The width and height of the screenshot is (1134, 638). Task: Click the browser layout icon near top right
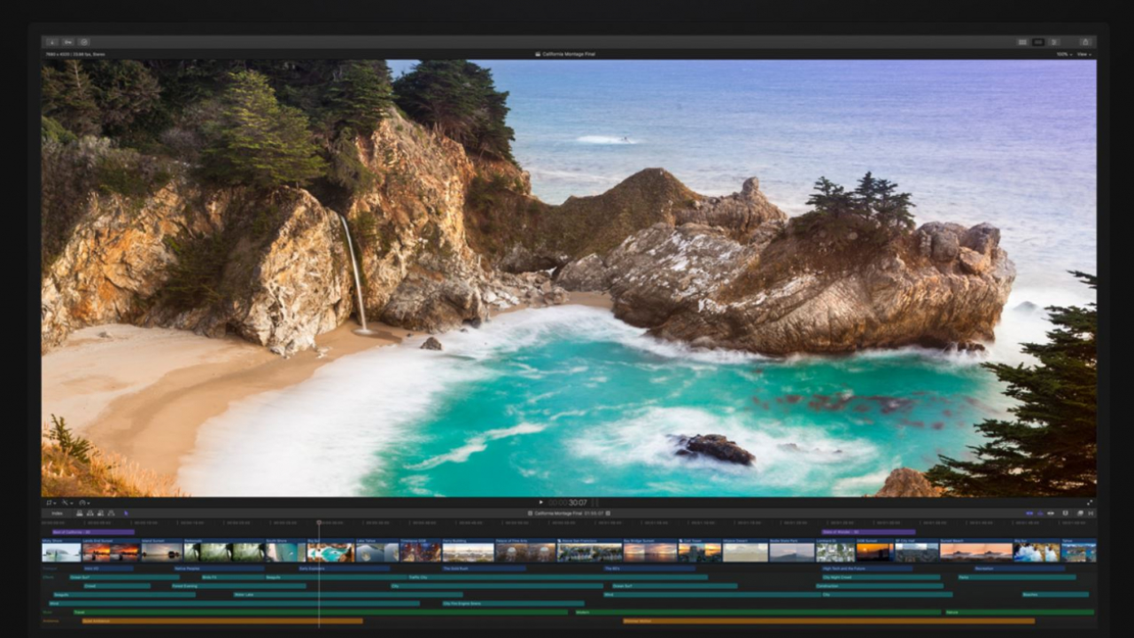point(1022,42)
